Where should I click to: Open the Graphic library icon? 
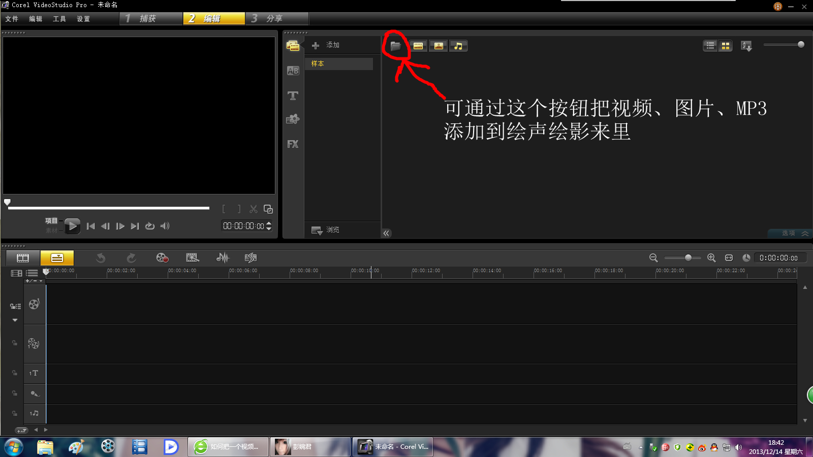pyautogui.click(x=293, y=119)
